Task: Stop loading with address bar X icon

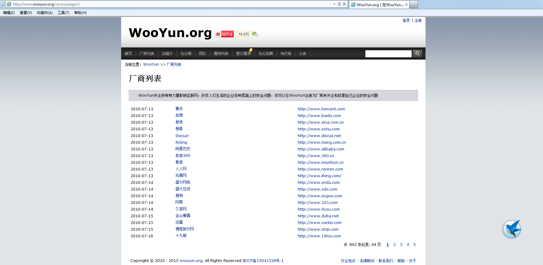Action: (344, 4)
